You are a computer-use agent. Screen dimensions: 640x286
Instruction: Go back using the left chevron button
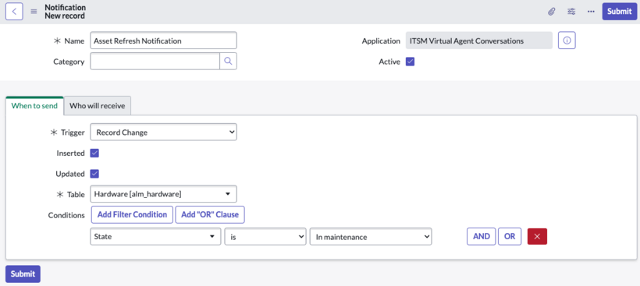(14, 12)
